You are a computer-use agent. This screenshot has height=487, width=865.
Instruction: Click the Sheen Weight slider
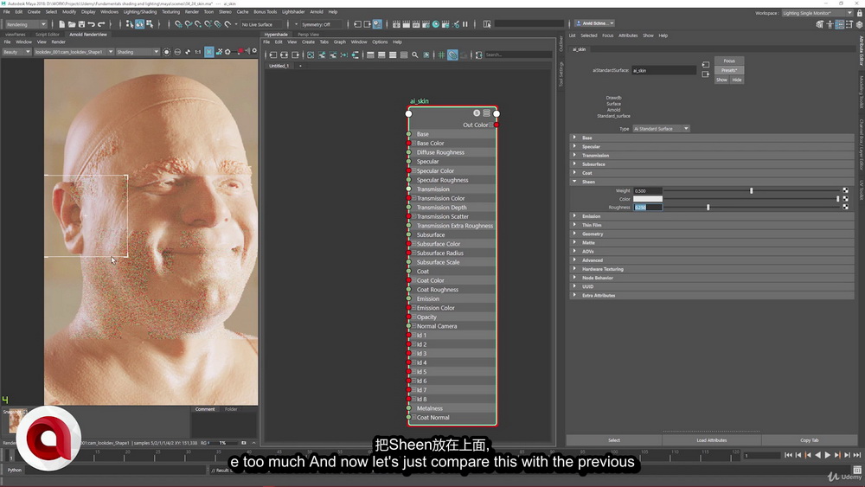(x=752, y=190)
